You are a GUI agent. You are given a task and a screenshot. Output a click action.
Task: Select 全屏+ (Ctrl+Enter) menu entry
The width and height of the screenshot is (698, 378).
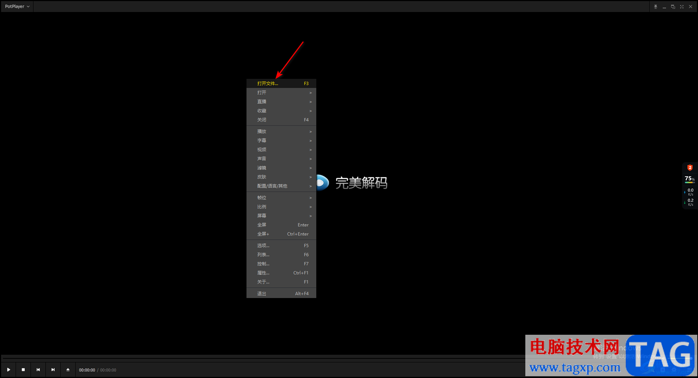(281, 234)
